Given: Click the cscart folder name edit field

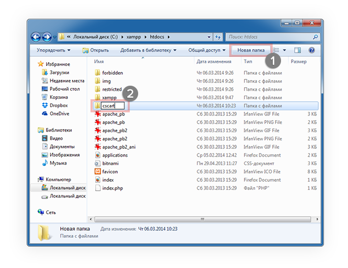Looking at the screenshot, I should pyautogui.click(x=113, y=106).
